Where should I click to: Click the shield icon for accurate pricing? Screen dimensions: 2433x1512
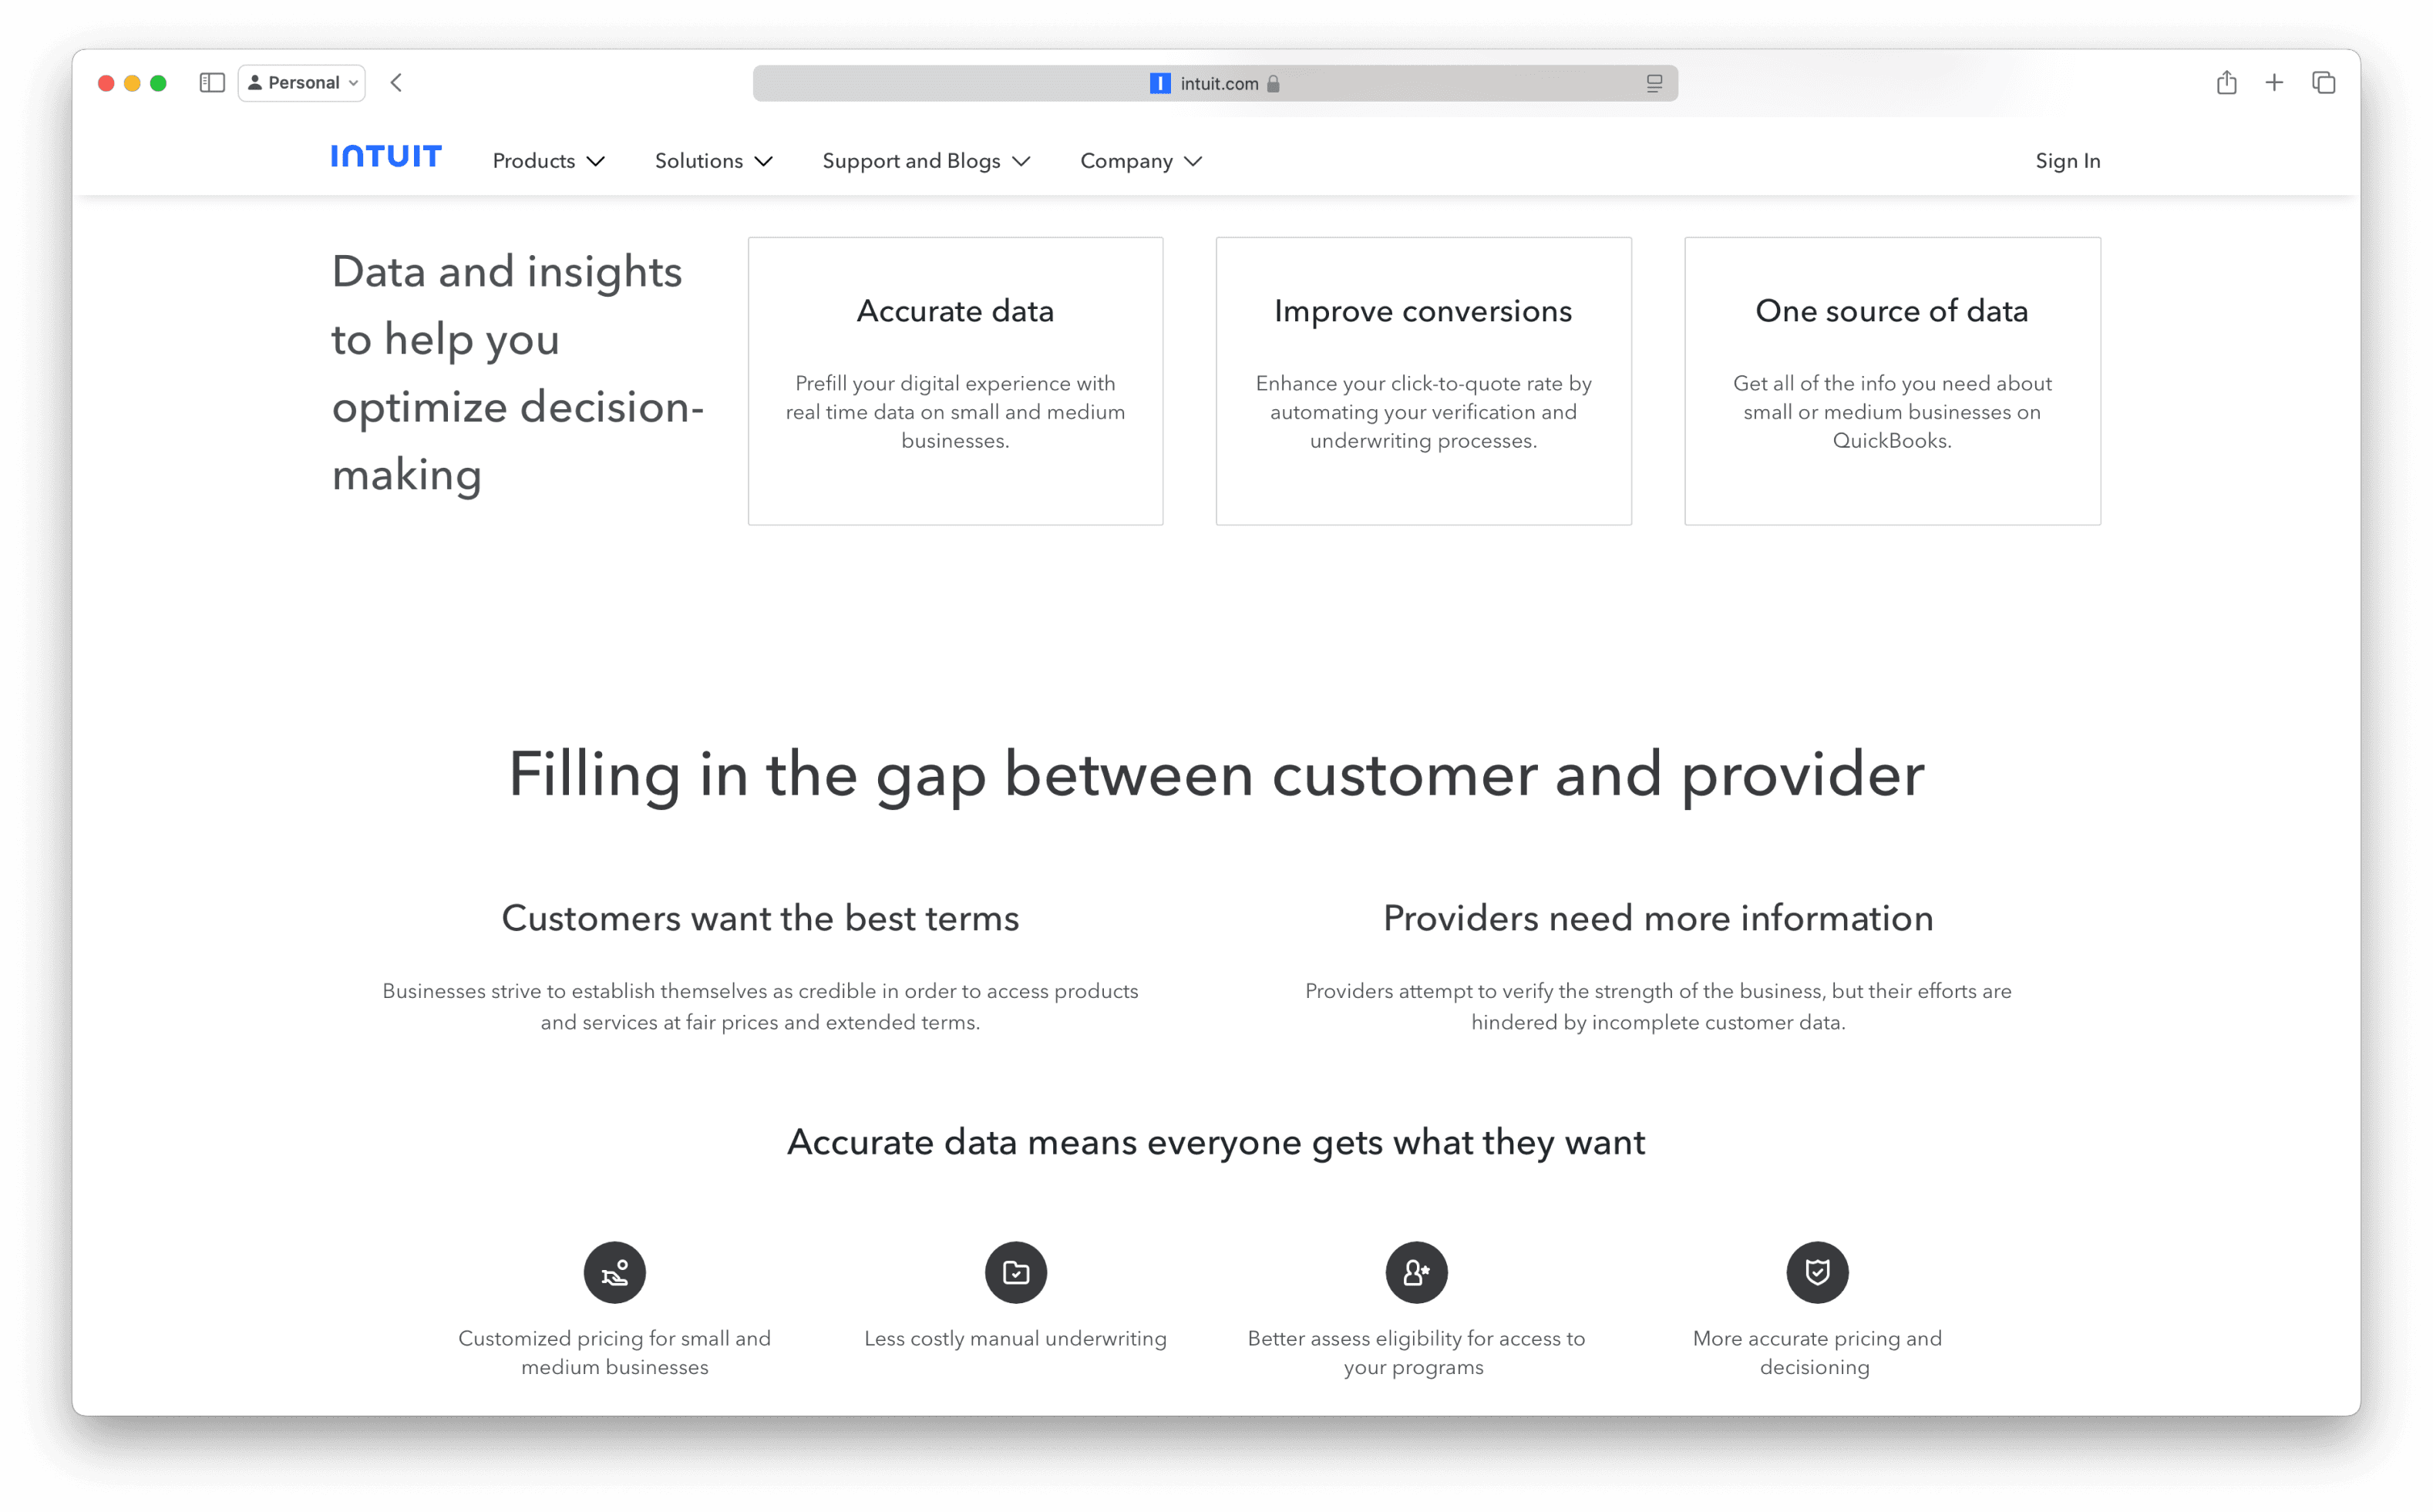tap(1817, 1272)
